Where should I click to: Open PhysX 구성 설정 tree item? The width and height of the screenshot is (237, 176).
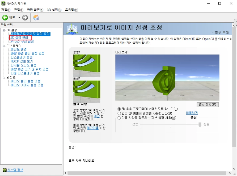[x=22, y=41]
